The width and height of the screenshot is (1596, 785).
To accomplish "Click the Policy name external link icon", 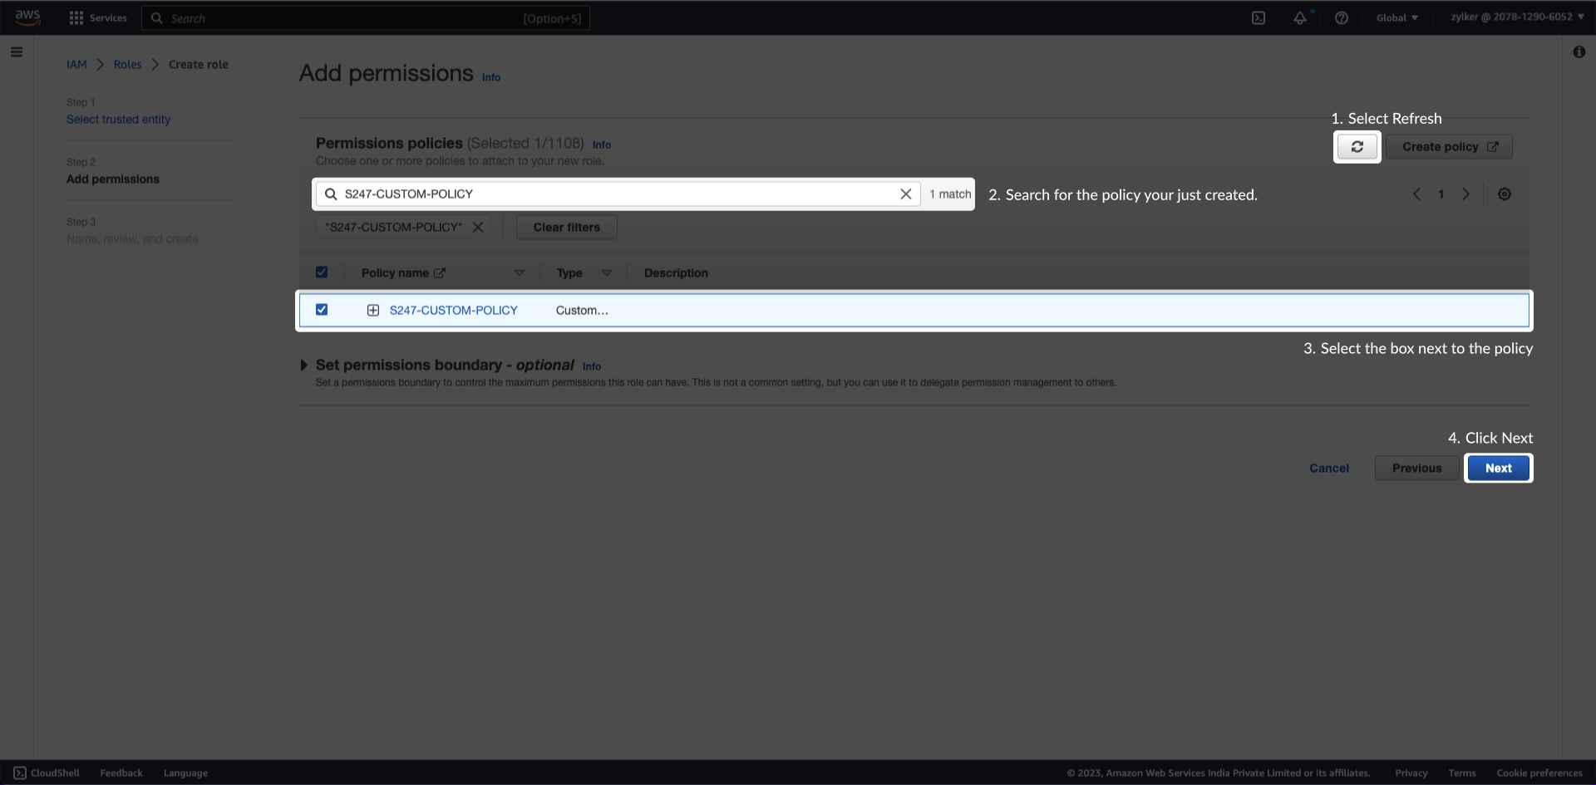I will (x=440, y=273).
